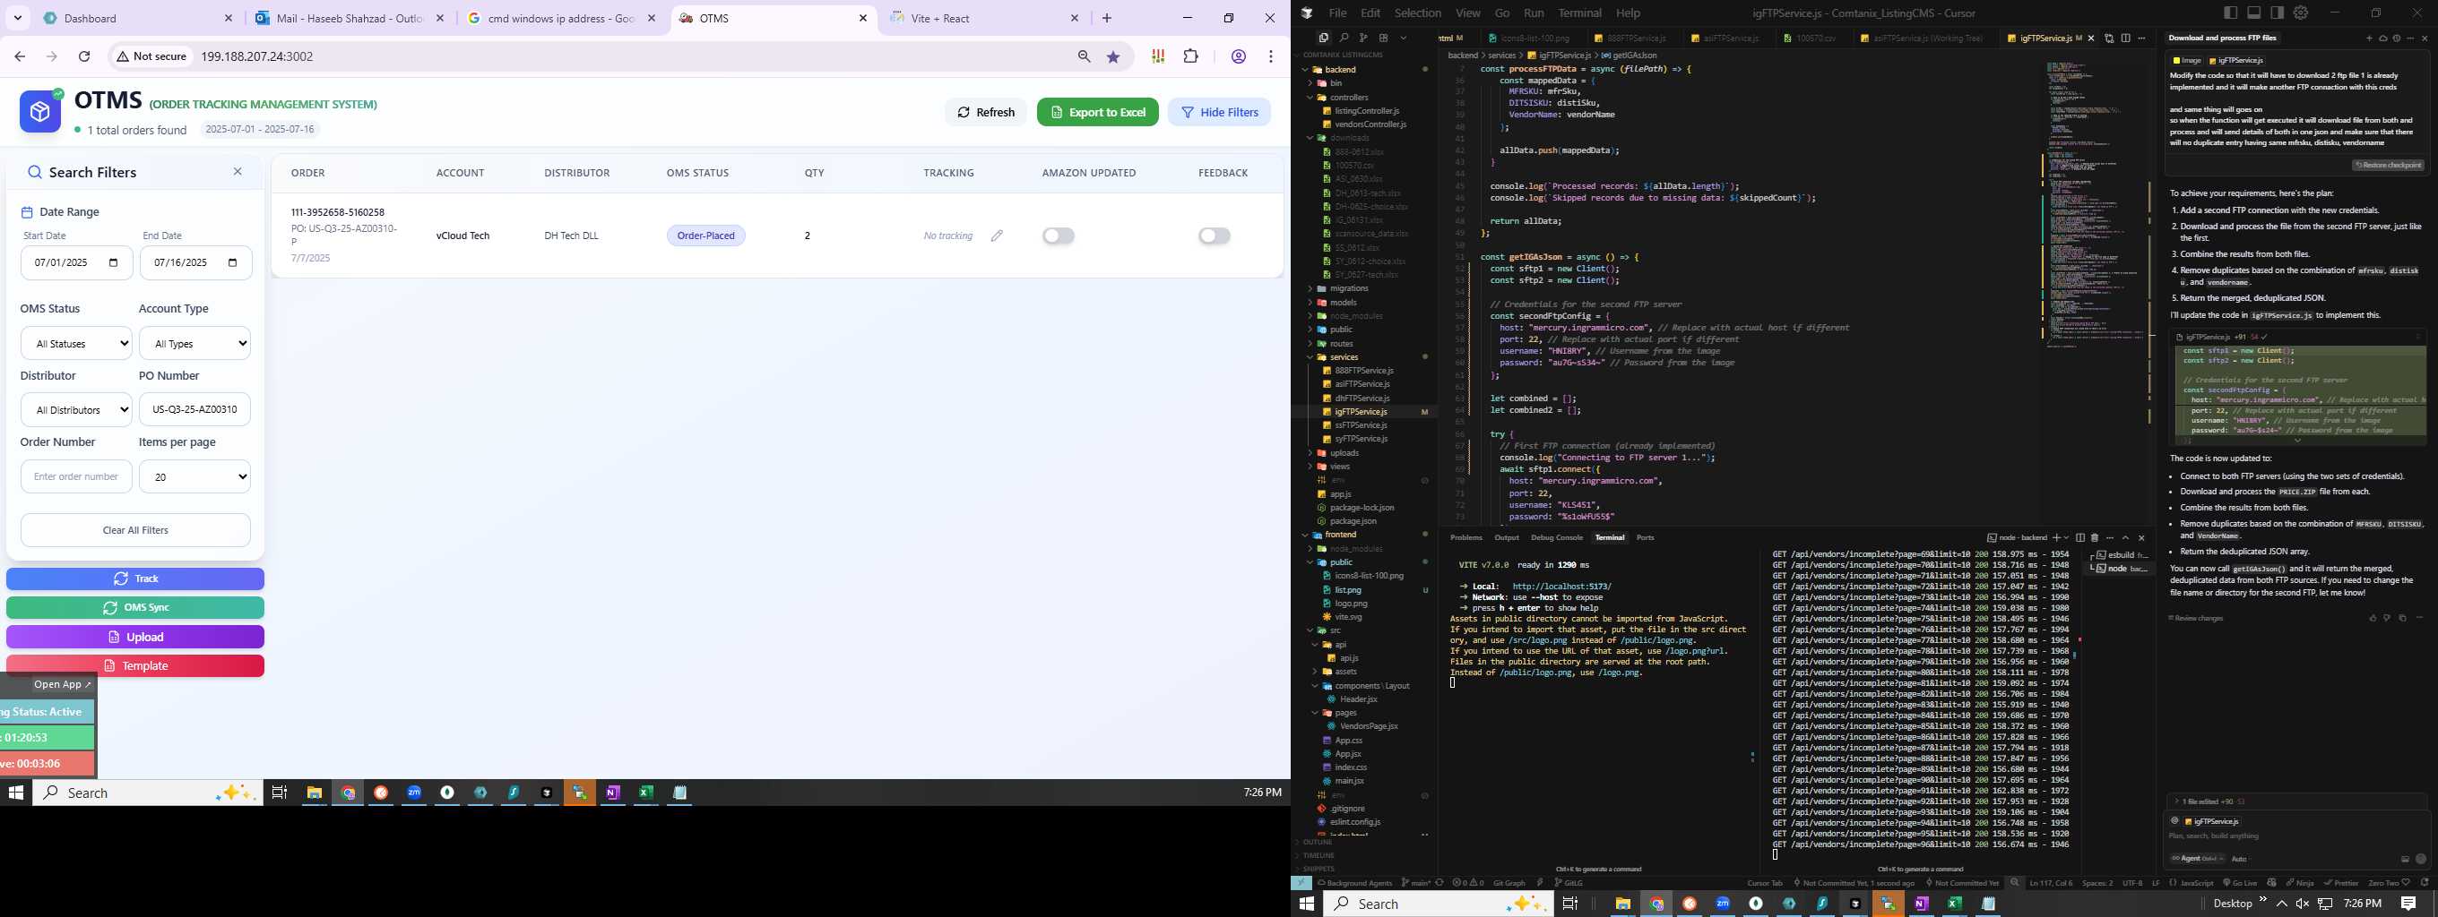
Task: Click the blue Track button
Action: click(x=135, y=578)
